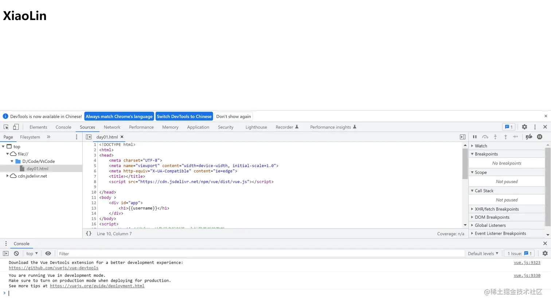Switch to the Security tab
This screenshot has height=304, width=551.
pyautogui.click(x=226, y=127)
